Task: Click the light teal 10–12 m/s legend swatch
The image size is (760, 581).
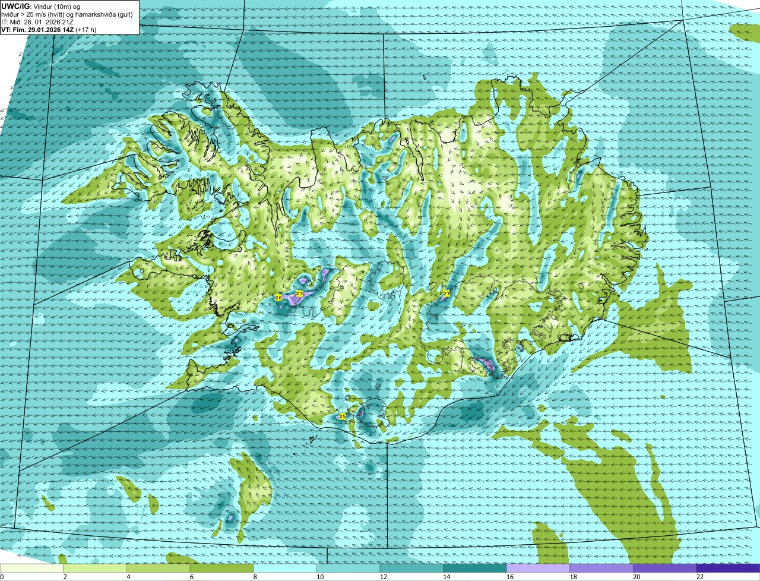Action: (348, 568)
